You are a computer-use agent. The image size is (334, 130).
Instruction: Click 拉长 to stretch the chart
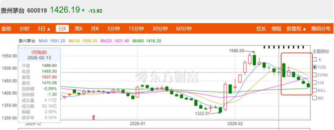tap(261, 29)
